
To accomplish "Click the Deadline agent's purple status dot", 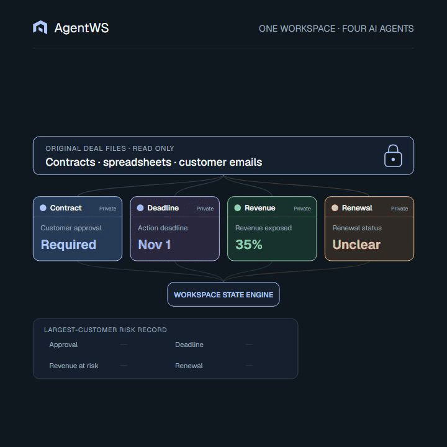I will 140,208.
